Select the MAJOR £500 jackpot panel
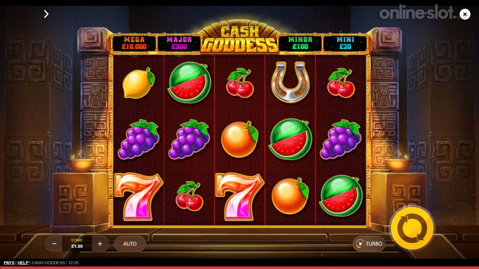Viewport: 479px width, 269px height. point(179,43)
